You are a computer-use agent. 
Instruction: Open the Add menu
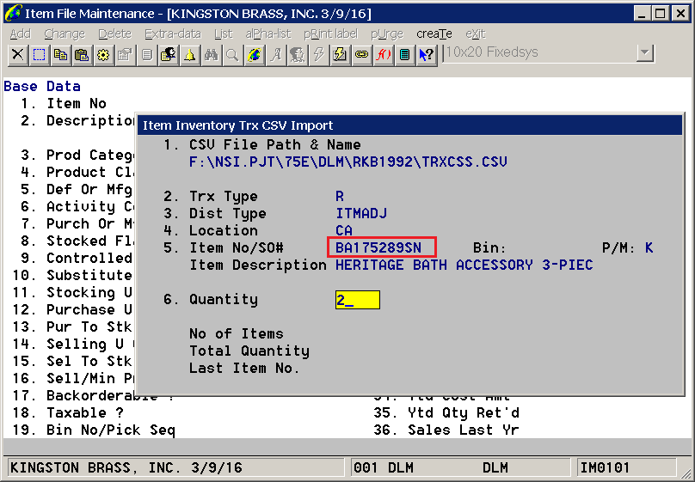[x=21, y=34]
